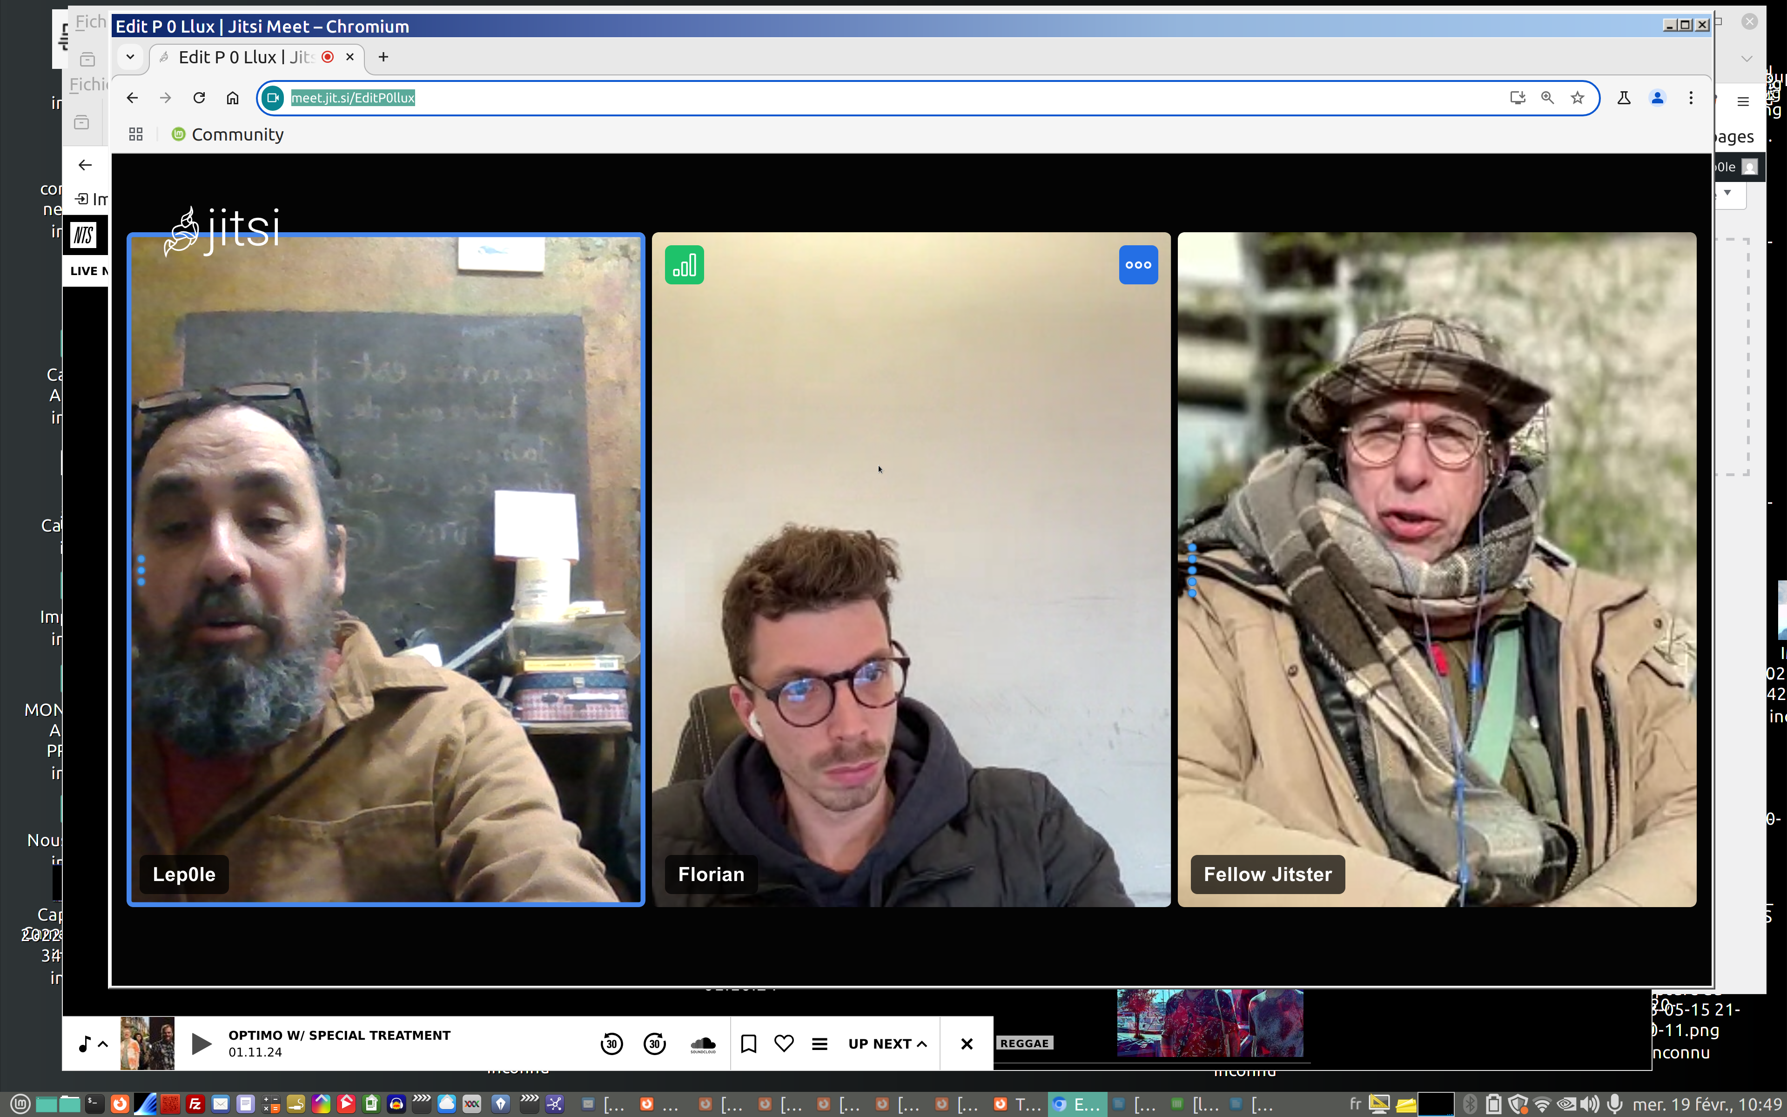Toggle the bookmark for the Optimo show
The width and height of the screenshot is (1787, 1117).
coord(748,1043)
